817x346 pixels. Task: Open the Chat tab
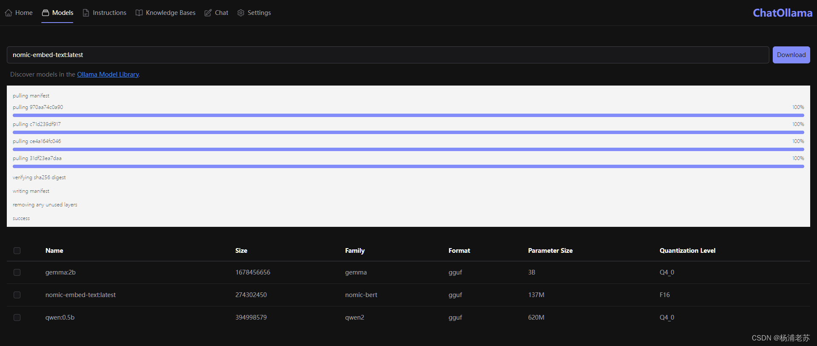[x=216, y=13]
